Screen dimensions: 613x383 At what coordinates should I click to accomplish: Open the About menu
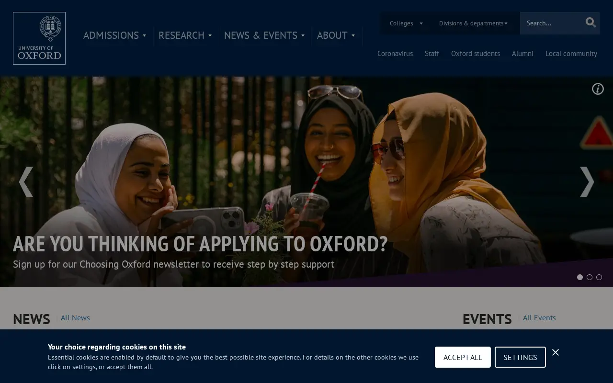[x=336, y=35]
